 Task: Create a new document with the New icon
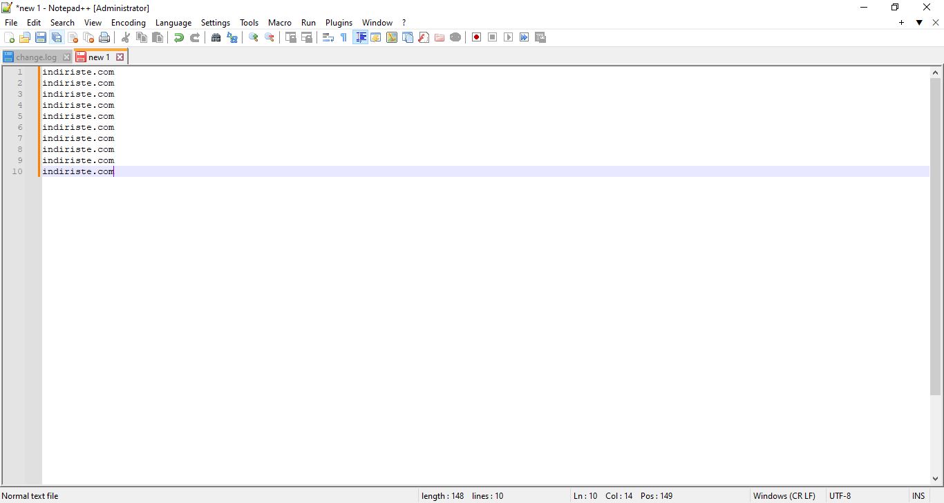pyautogui.click(x=10, y=37)
